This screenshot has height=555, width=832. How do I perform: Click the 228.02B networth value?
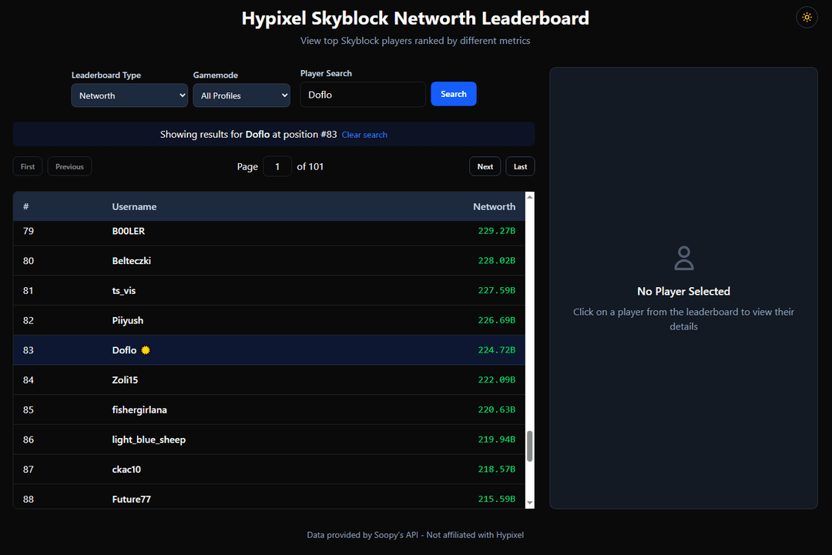pos(497,260)
